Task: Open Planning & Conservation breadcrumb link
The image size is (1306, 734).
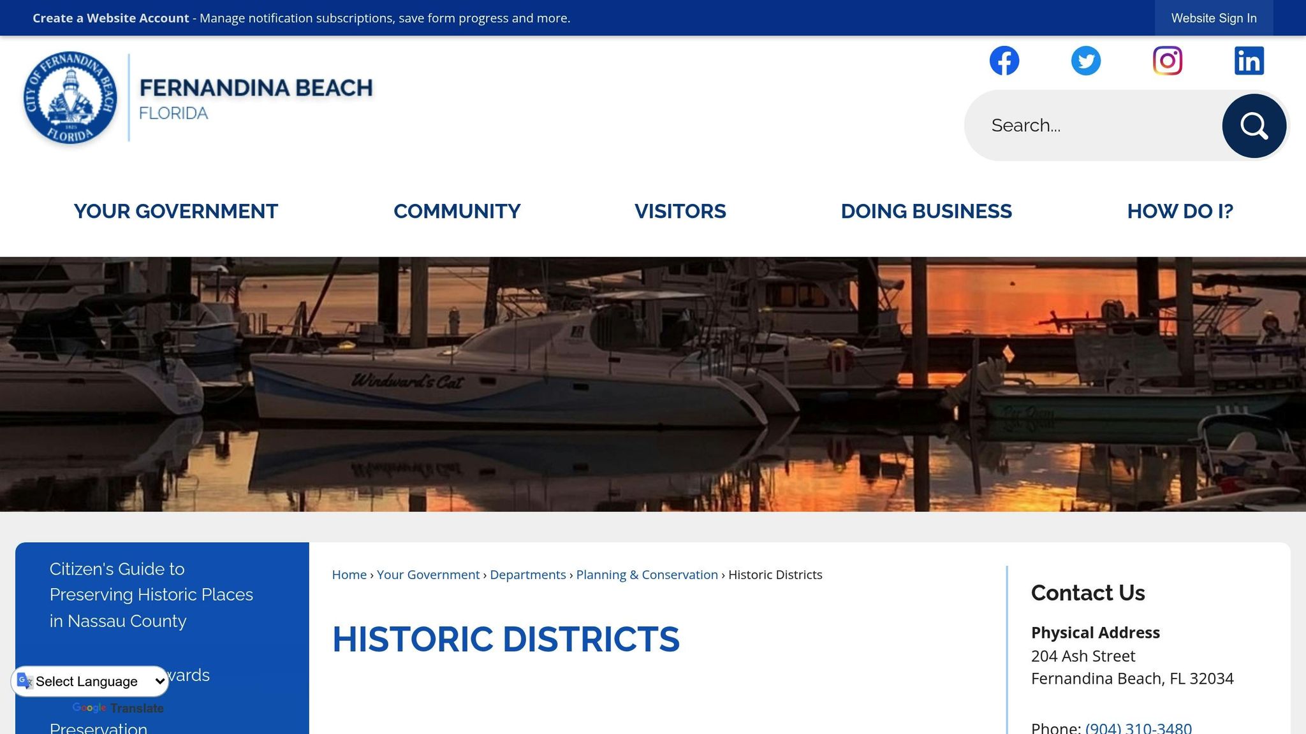Action: click(647, 575)
